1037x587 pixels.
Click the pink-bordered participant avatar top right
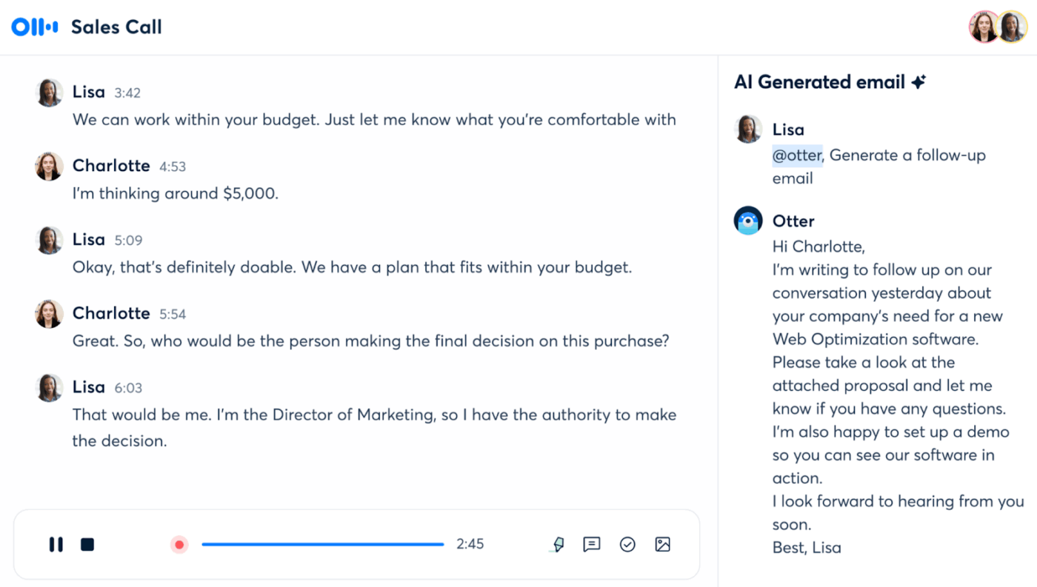tap(984, 26)
